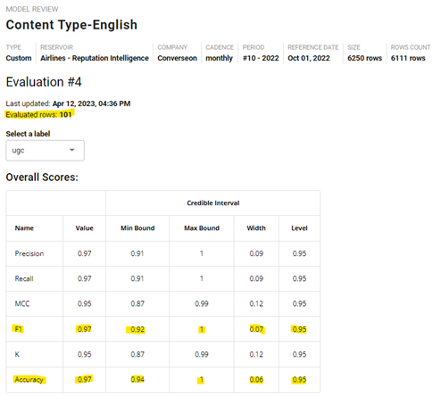Click the K metric row name
Viewport: 433px width, 396px height.
click(x=17, y=354)
